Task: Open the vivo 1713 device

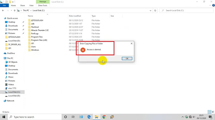Action: click(12, 88)
